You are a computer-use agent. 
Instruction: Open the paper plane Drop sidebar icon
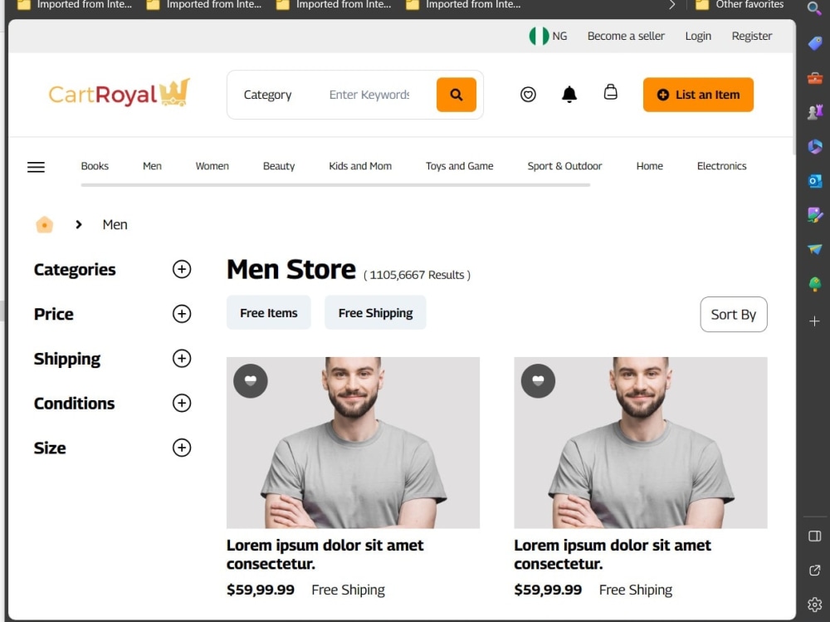point(815,249)
